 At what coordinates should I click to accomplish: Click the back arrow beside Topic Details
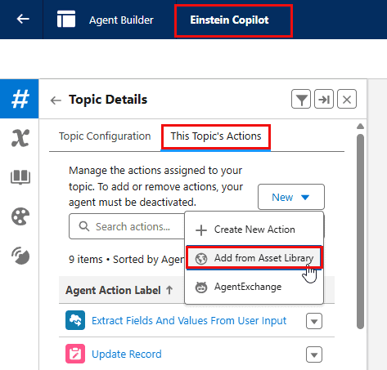tap(56, 100)
